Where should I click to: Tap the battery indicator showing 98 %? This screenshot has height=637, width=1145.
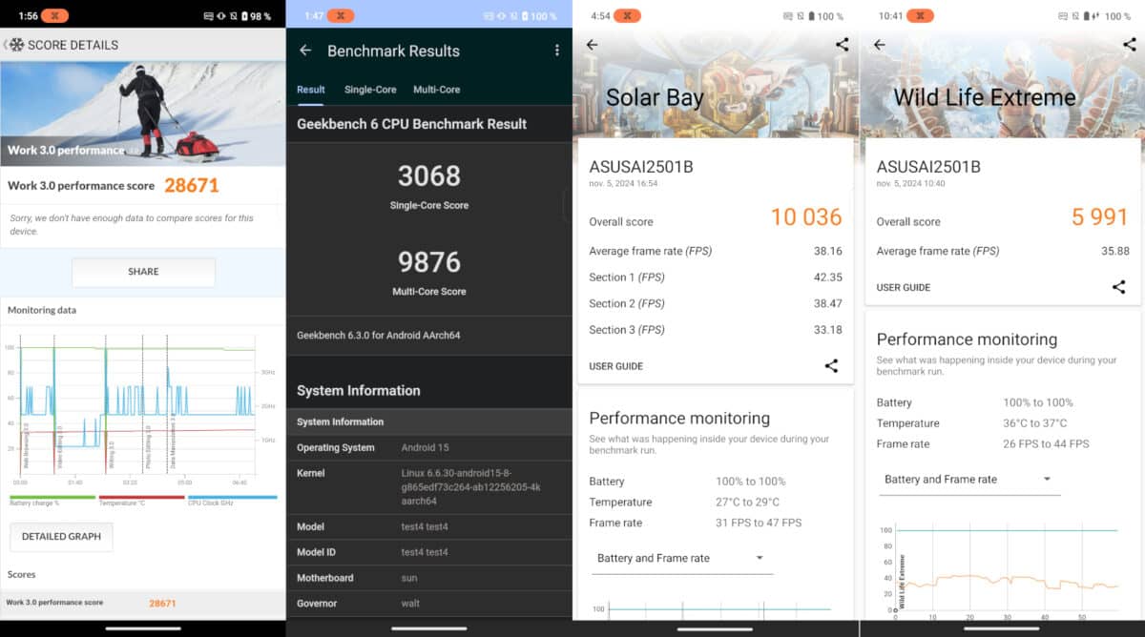click(x=258, y=16)
